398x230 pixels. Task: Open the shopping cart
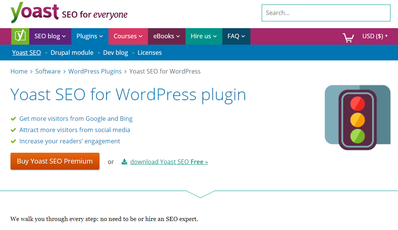click(348, 37)
